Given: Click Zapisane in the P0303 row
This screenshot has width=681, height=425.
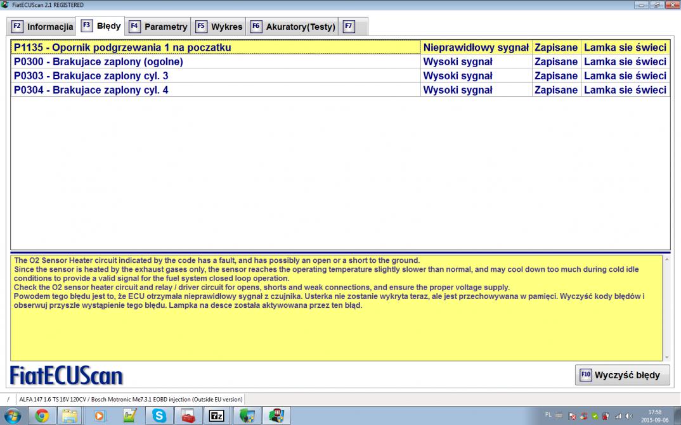Looking at the screenshot, I should [x=556, y=76].
